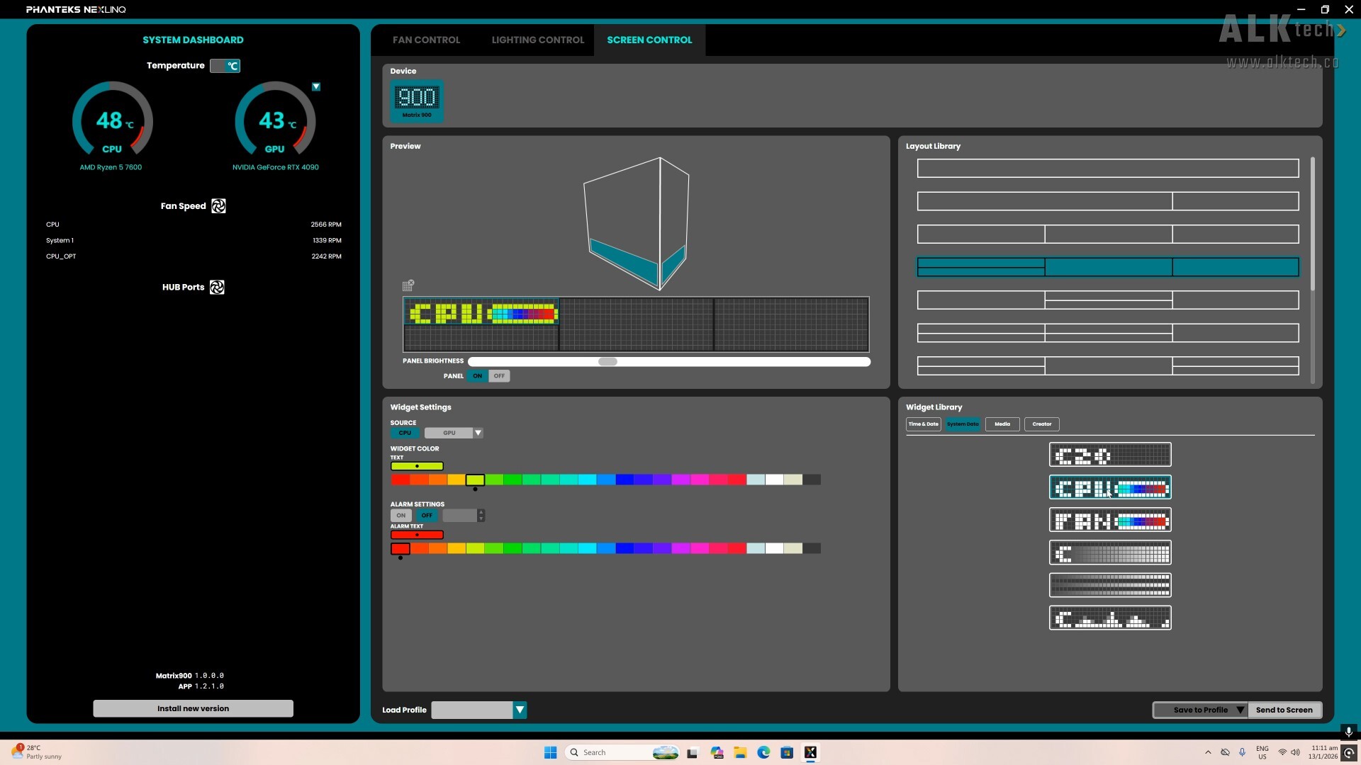Select the Matrix 900 device icon
Image resolution: width=1361 pixels, height=765 pixels.
418,101
